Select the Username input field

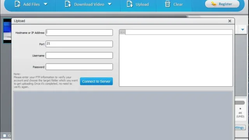(x=79, y=55)
